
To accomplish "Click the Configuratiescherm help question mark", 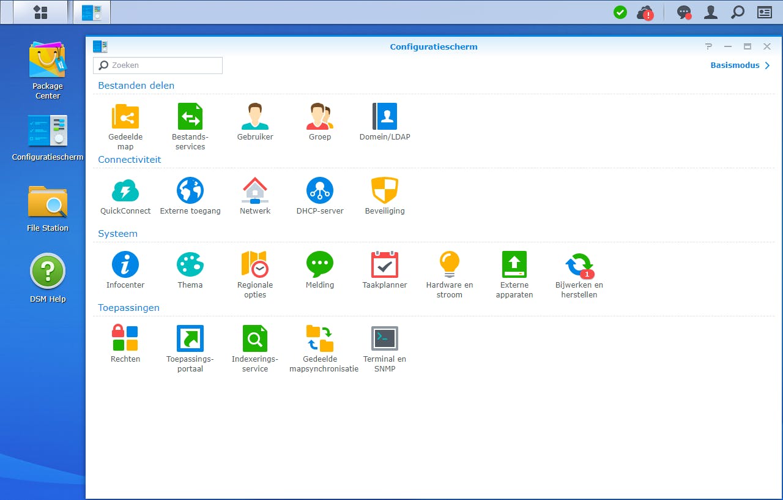I will [x=708, y=47].
